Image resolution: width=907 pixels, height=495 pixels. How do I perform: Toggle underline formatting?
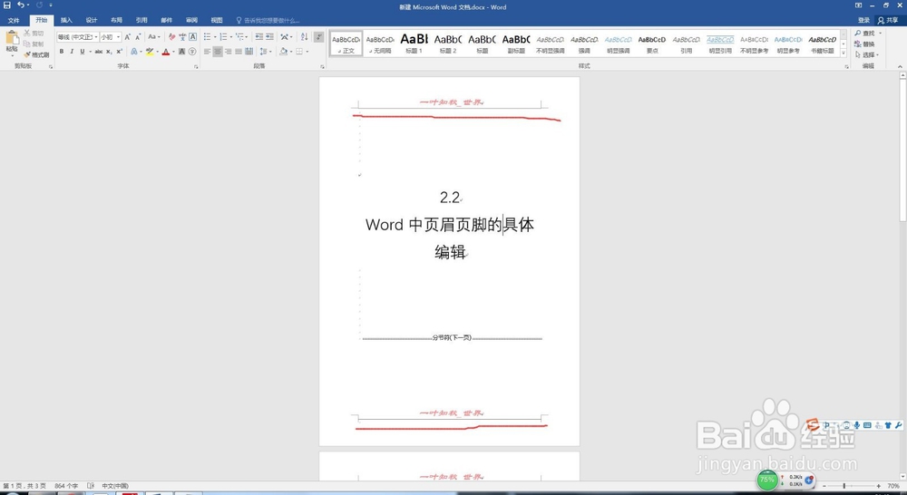pos(83,52)
